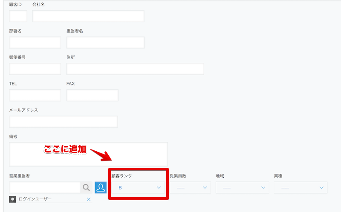
Task: Focus the 住所 address field
Action: [x=135, y=69]
